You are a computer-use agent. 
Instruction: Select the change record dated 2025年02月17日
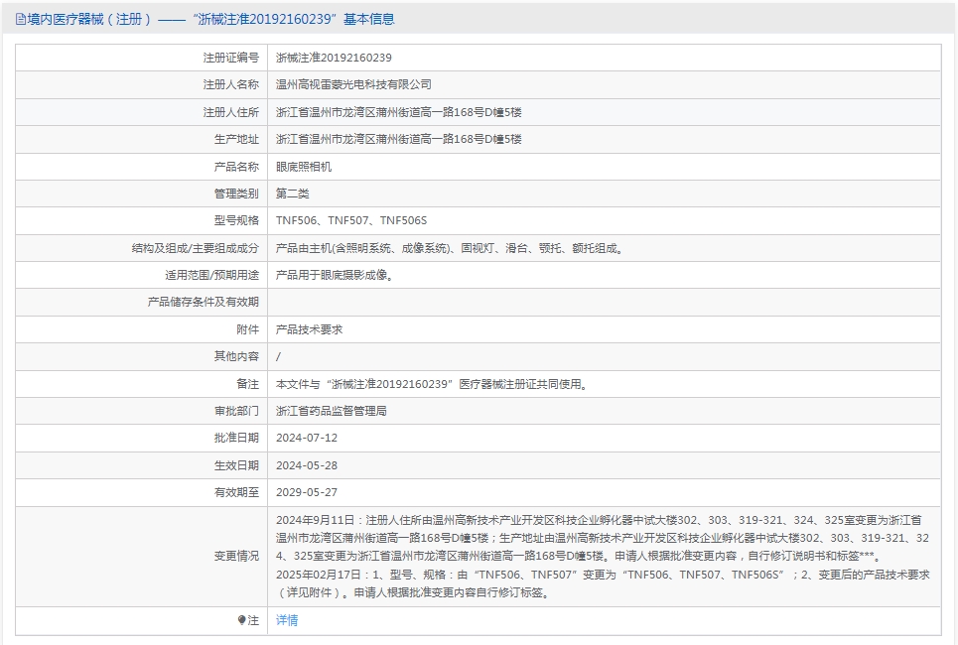(x=603, y=583)
